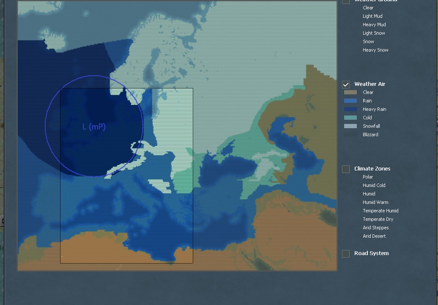Click the Light Snow legend entry

(374, 33)
